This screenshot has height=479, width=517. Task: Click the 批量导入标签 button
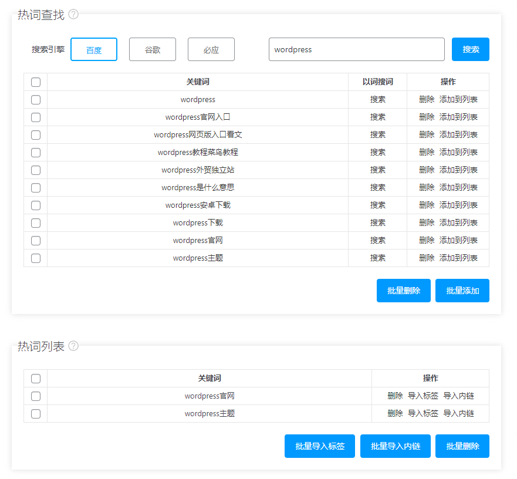[x=320, y=446]
